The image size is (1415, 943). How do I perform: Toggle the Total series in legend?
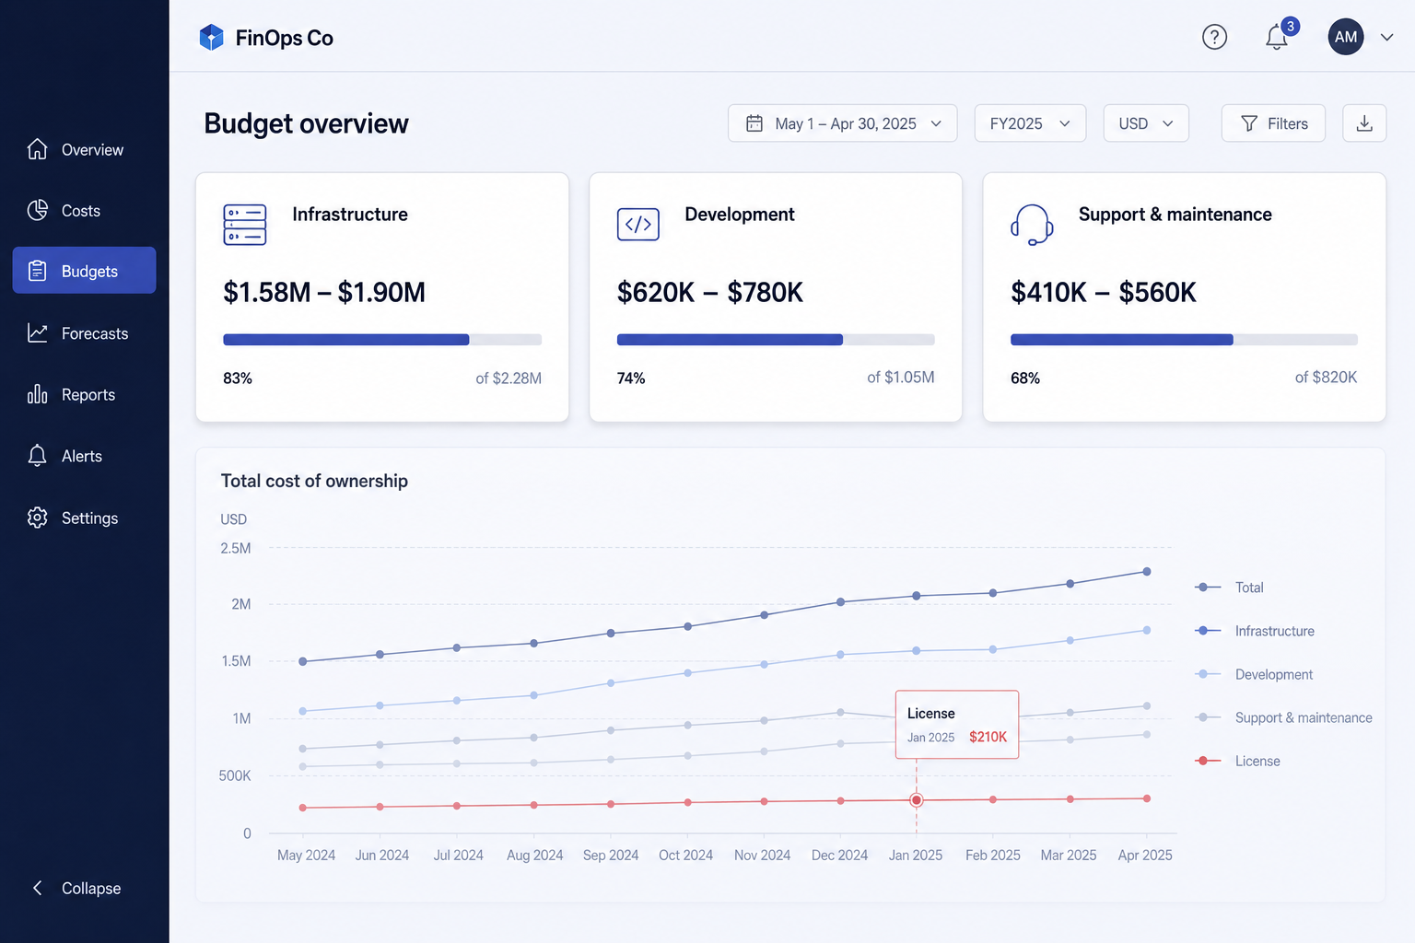[x=1229, y=588]
